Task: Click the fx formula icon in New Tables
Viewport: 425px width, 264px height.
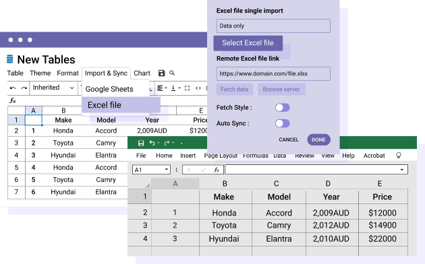Action: 12,100
